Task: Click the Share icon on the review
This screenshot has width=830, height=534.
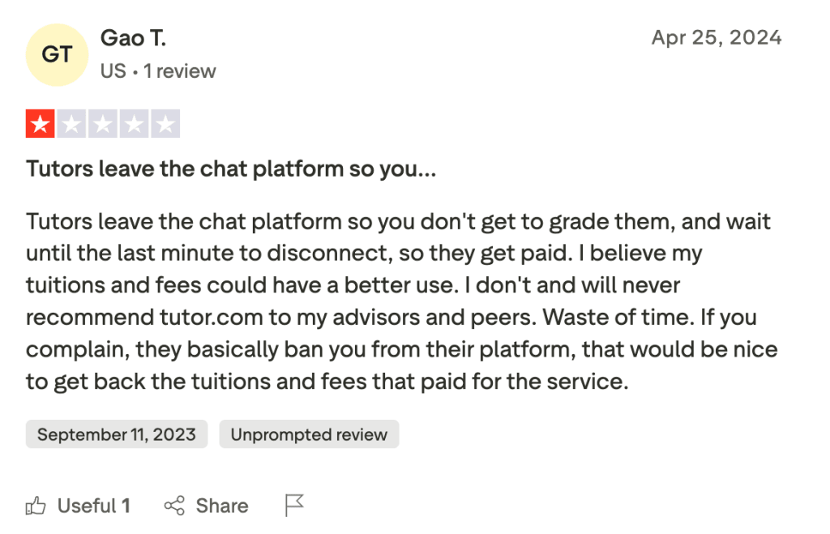Action: pos(176,506)
